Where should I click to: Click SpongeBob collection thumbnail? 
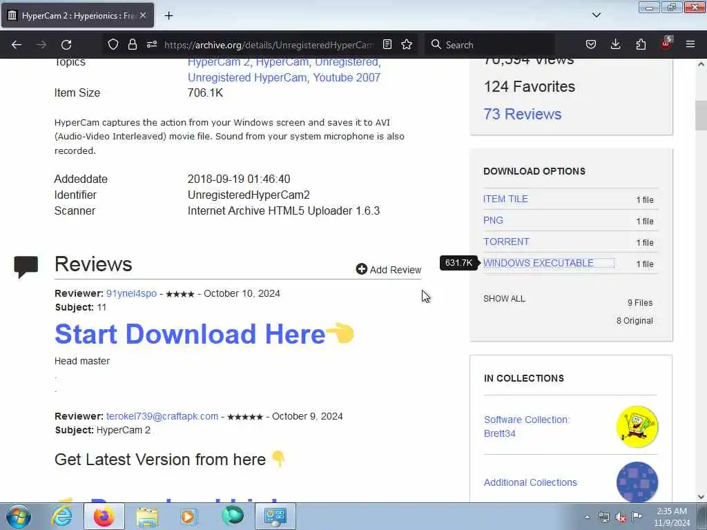tap(637, 426)
